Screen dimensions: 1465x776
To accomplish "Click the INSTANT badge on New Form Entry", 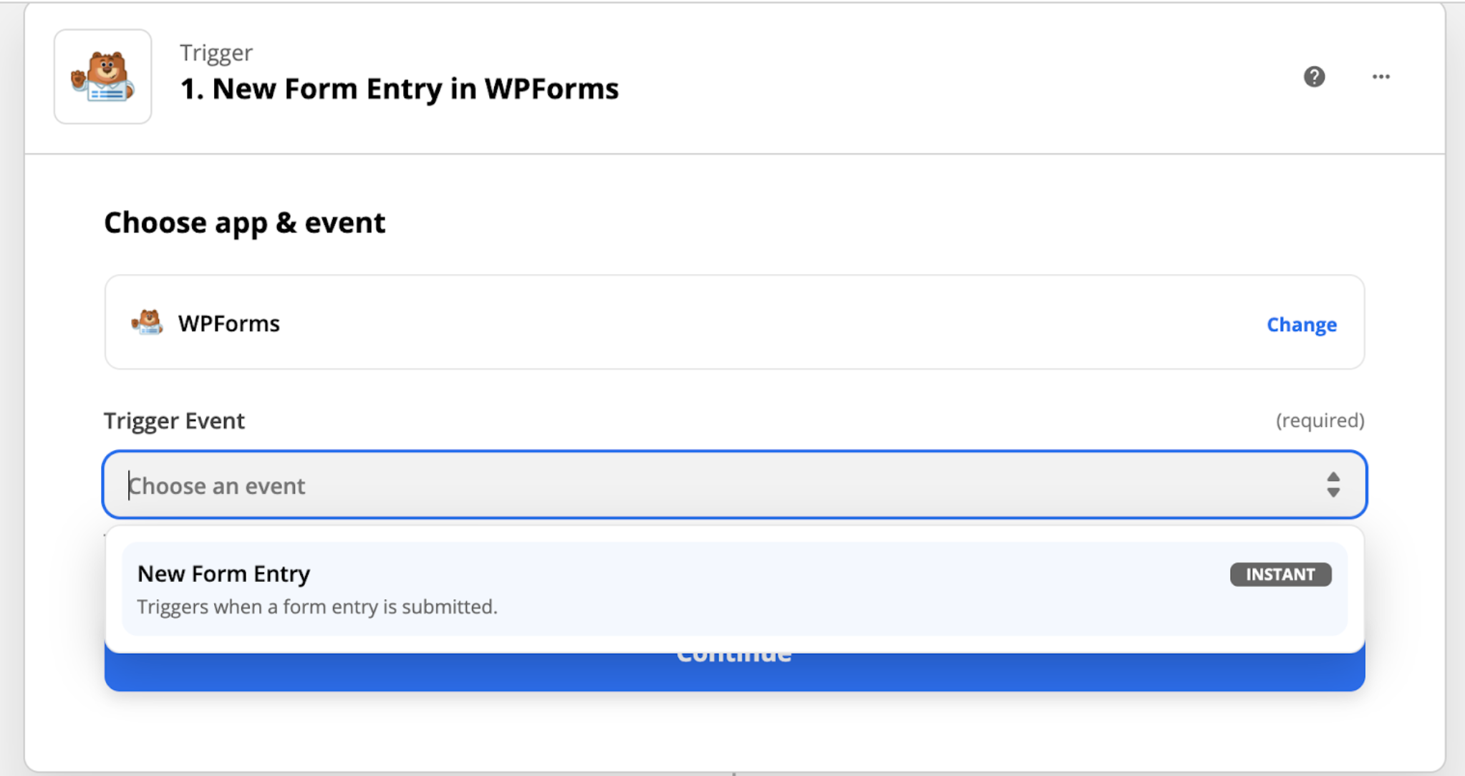I will coord(1280,574).
